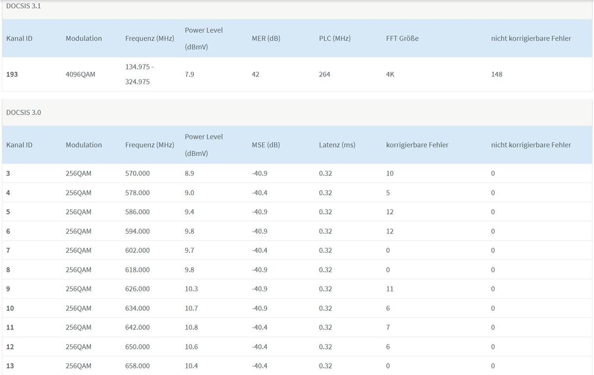Click the FFT Größe column header
The image size is (594, 375).
402,39
